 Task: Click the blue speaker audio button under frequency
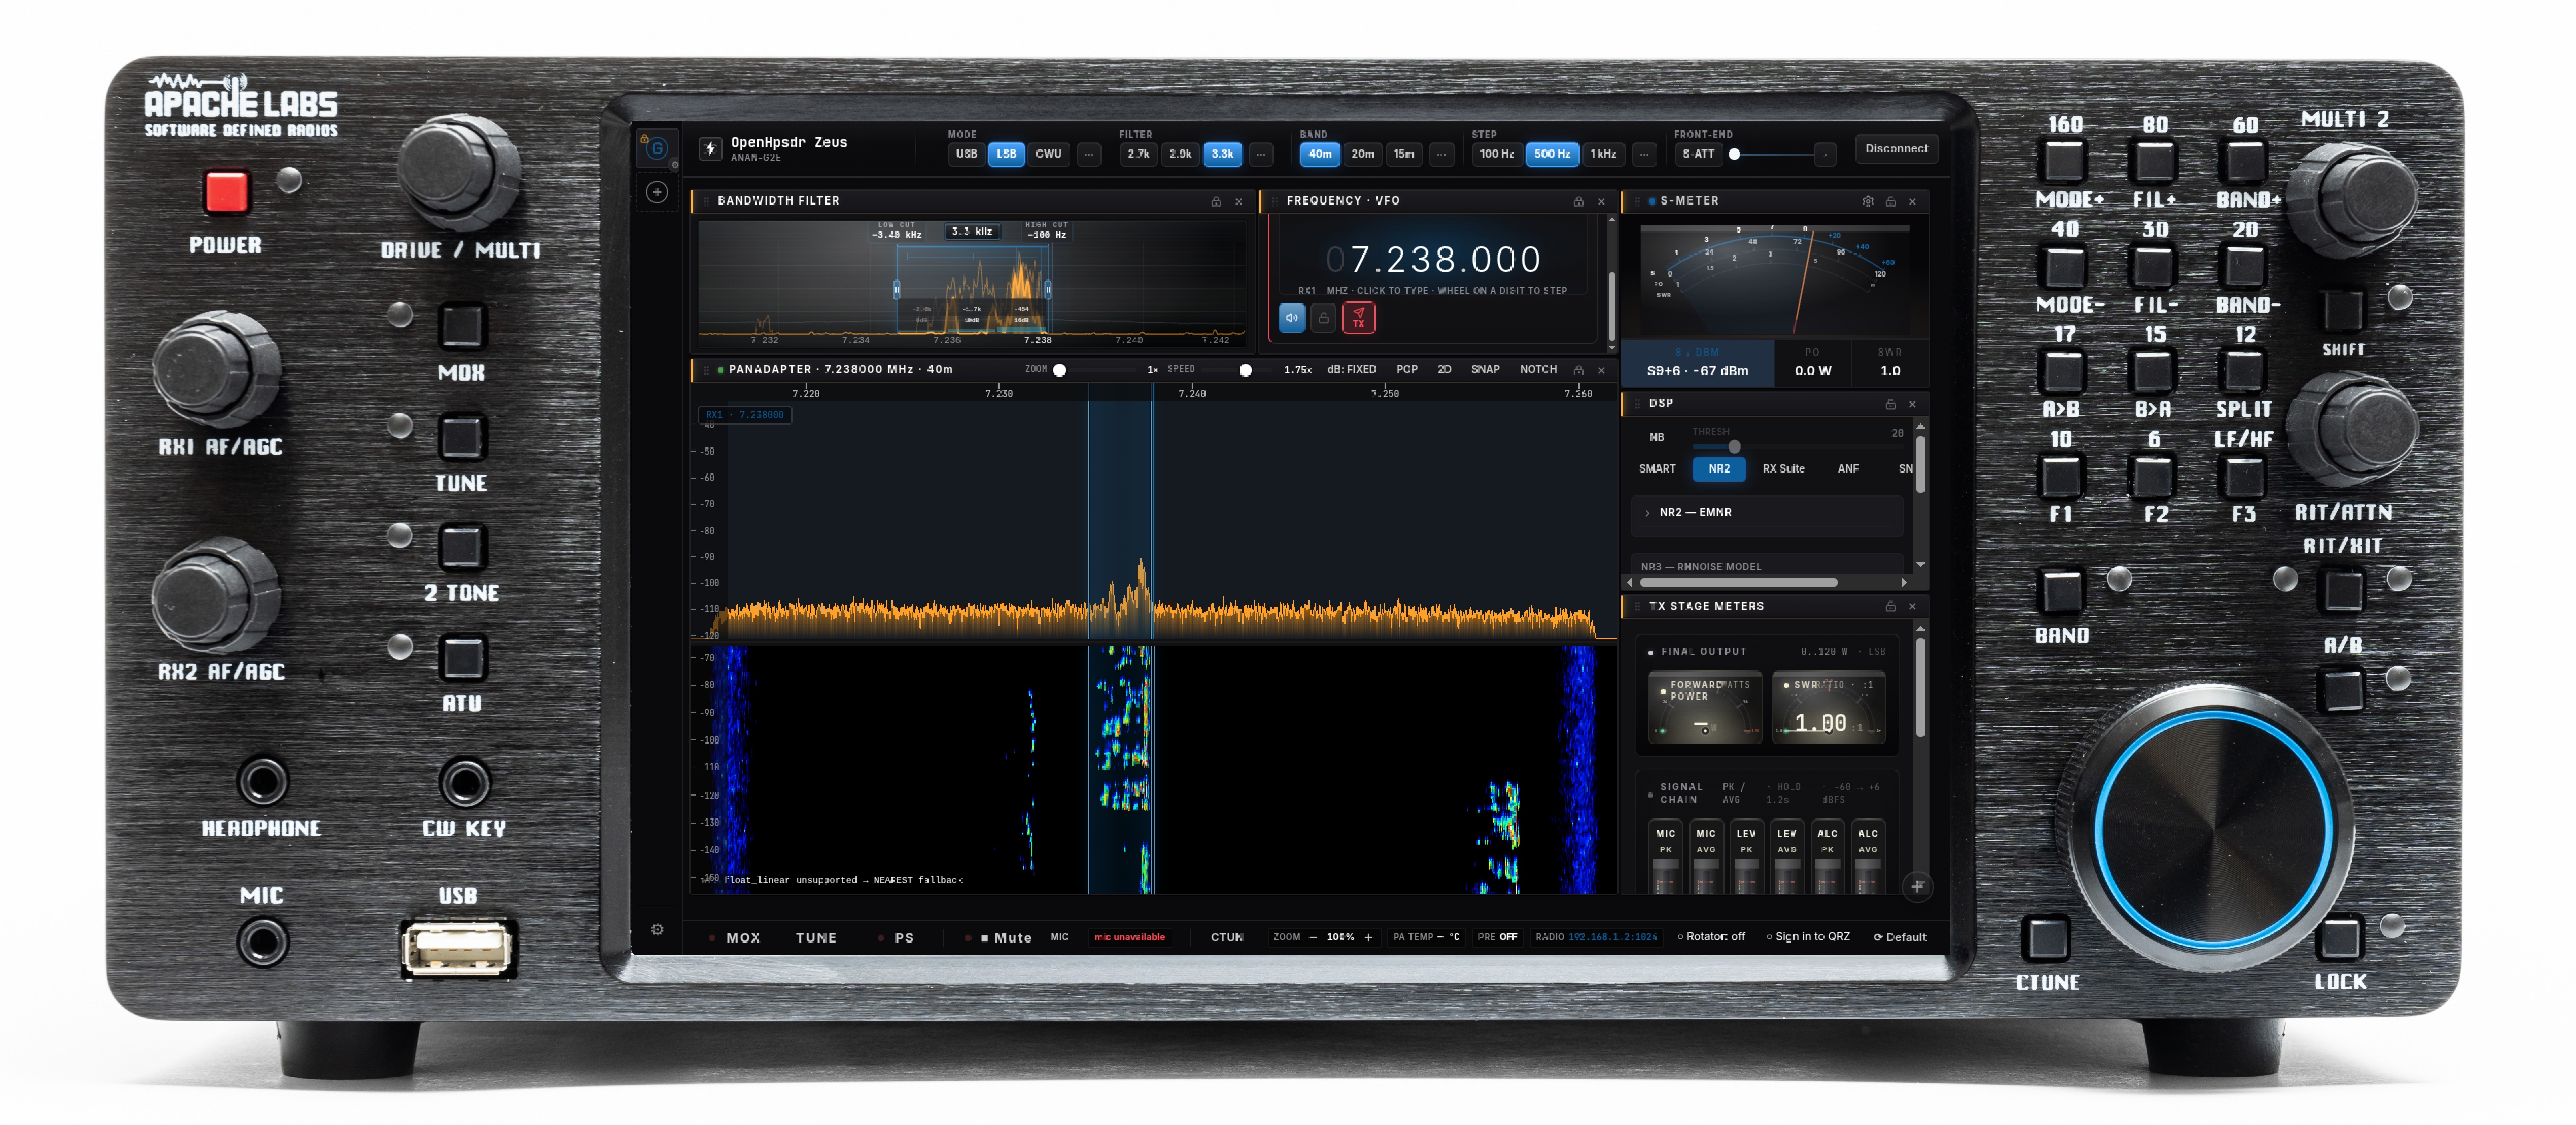1292,318
